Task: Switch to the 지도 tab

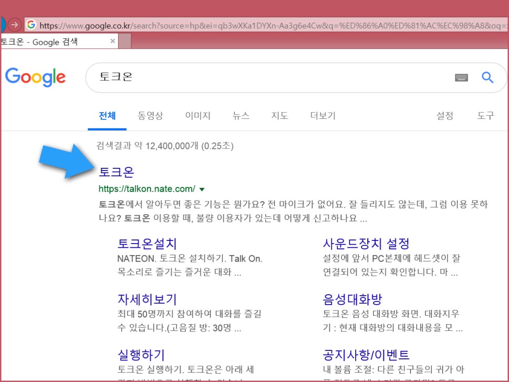Action: pyautogui.click(x=280, y=116)
